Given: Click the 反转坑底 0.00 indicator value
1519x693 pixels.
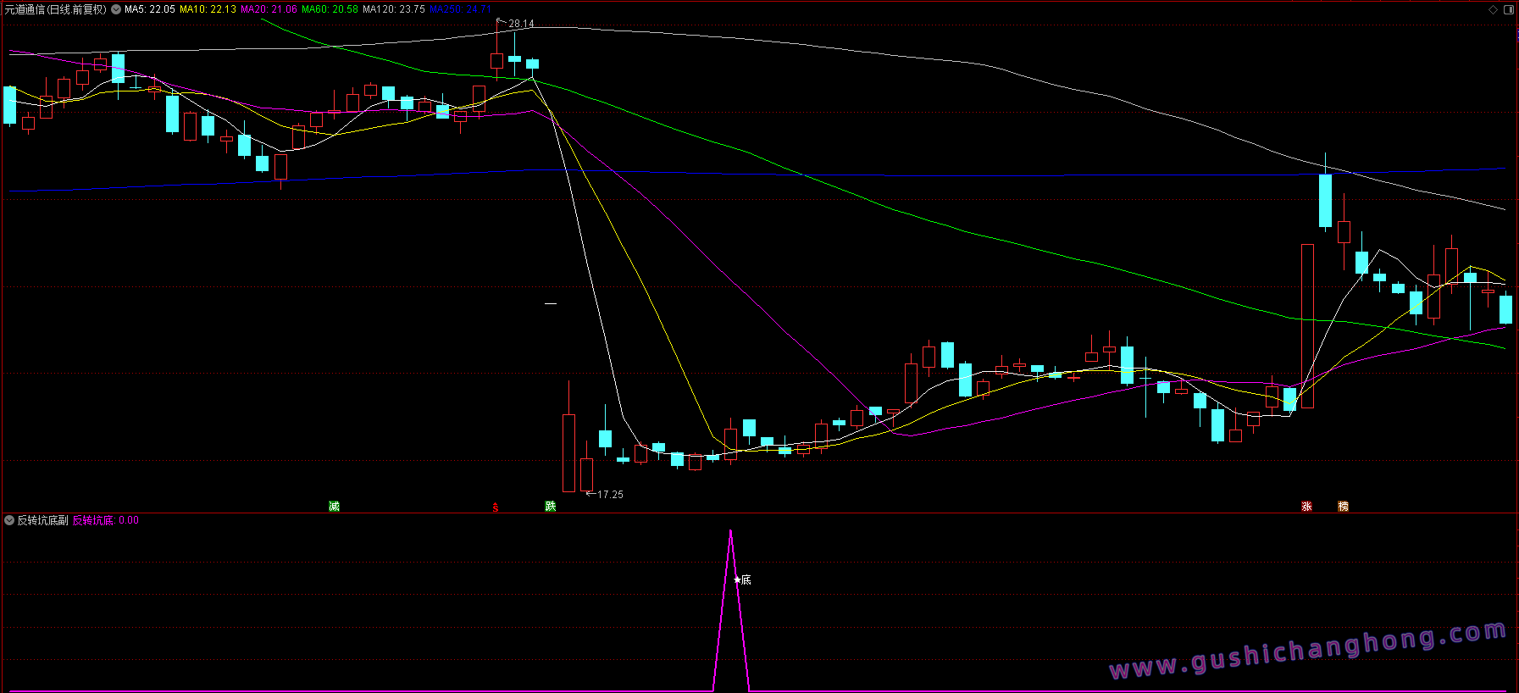Looking at the screenshot, I should tap(106, 520).
